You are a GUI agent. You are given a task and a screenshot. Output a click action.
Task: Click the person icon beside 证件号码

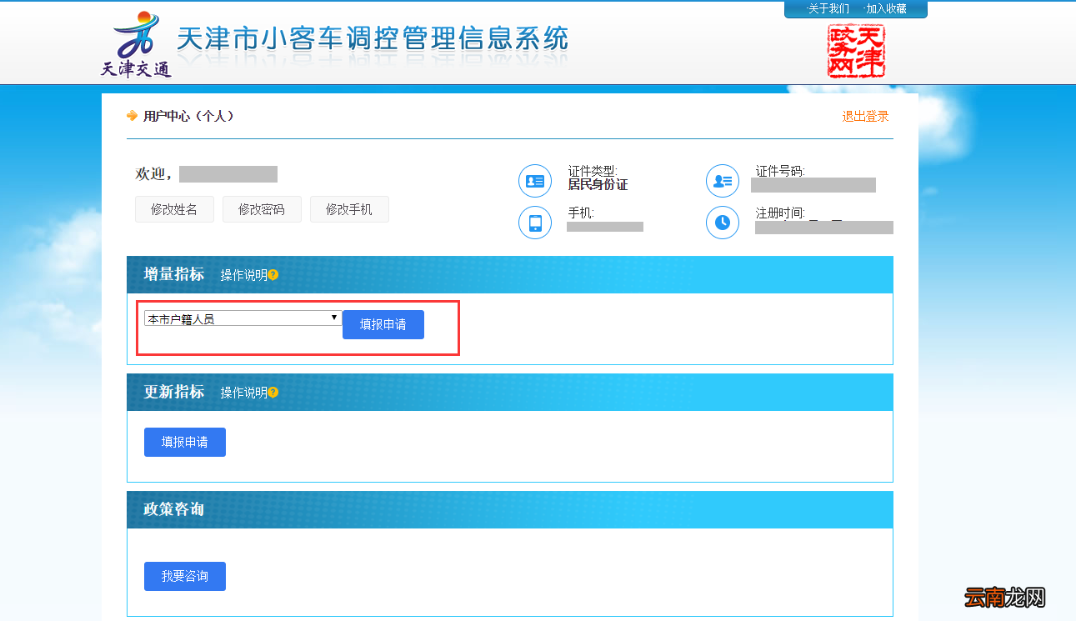pos(722,180)
